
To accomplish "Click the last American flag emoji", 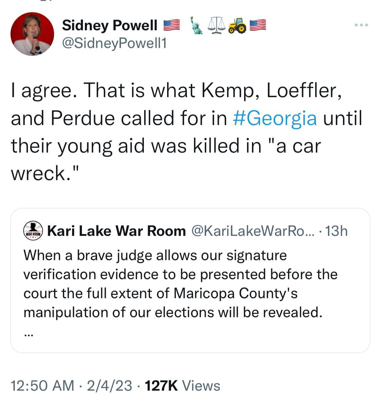I will (x=258, y=25).
